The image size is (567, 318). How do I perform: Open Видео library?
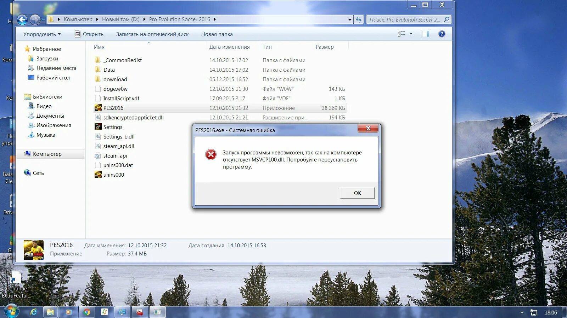(x=44, y=106)
